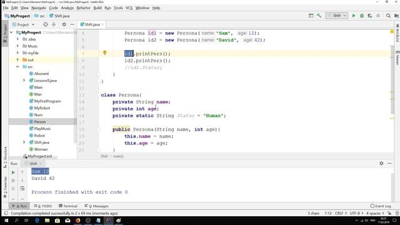The width and height of the screenshot is (400, 225).
Task: Build project with the hammer icon
Action: pyautogui.click(x=319, y=16)
